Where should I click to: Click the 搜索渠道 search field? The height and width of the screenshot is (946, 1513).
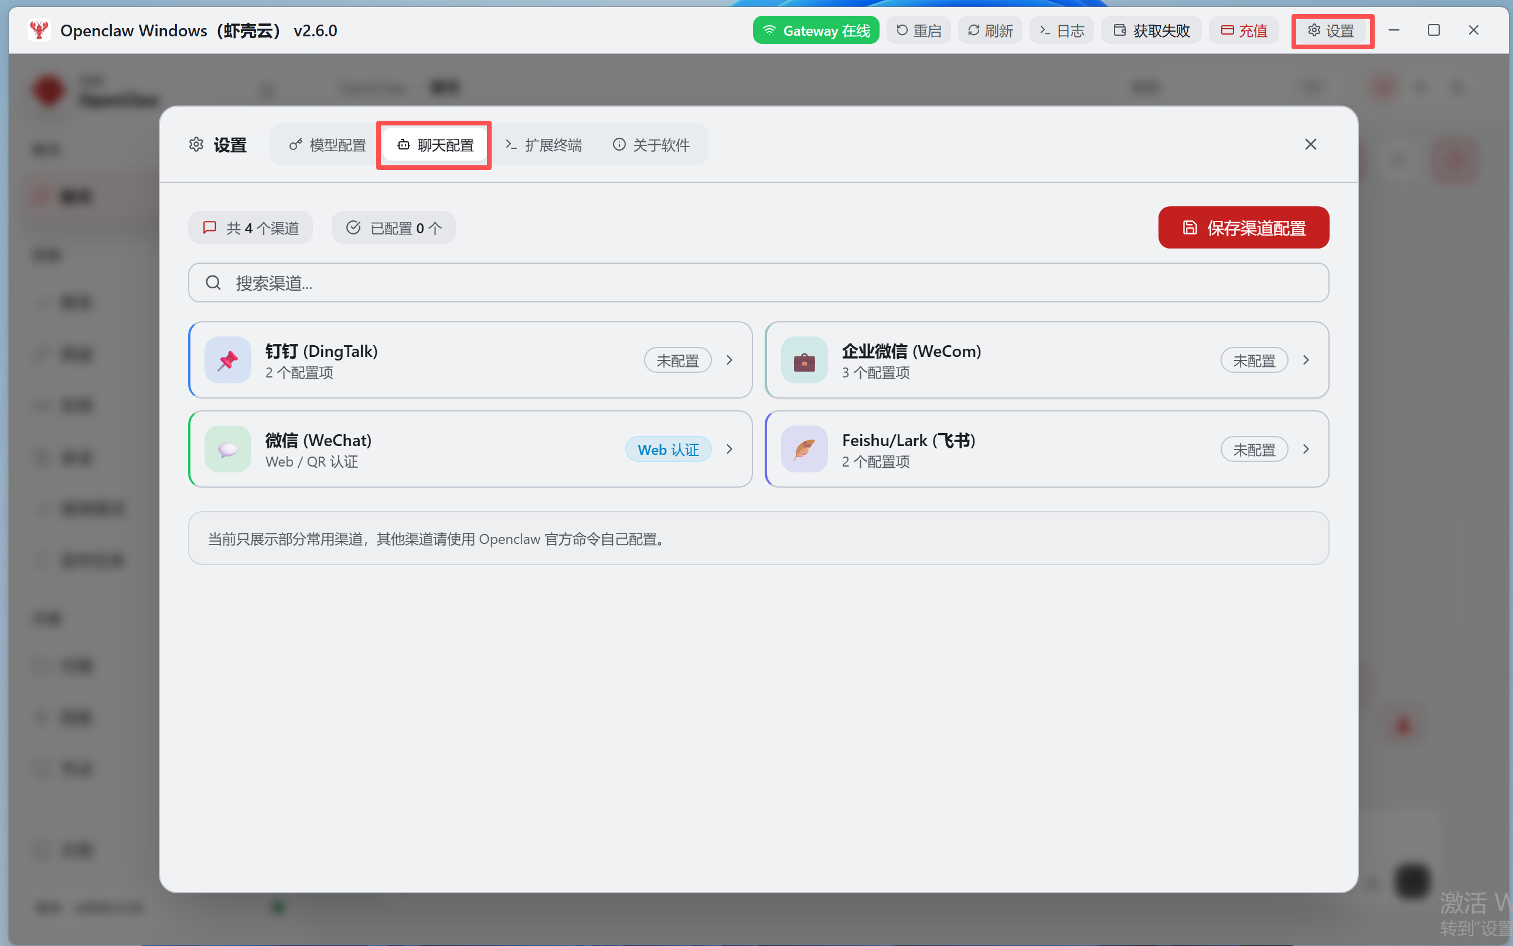(x=757, y=283)
